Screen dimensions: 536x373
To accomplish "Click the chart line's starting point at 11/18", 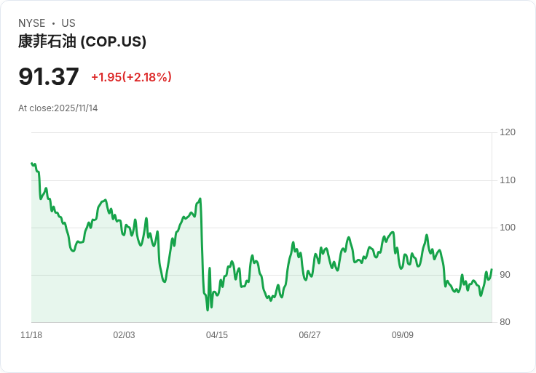I will (x=32, y=164).
